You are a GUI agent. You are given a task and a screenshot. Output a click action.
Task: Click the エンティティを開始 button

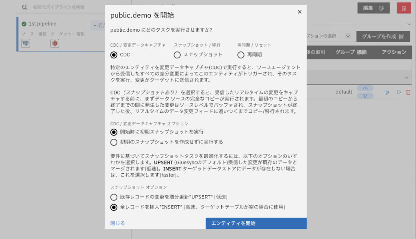tap(256, 223)
